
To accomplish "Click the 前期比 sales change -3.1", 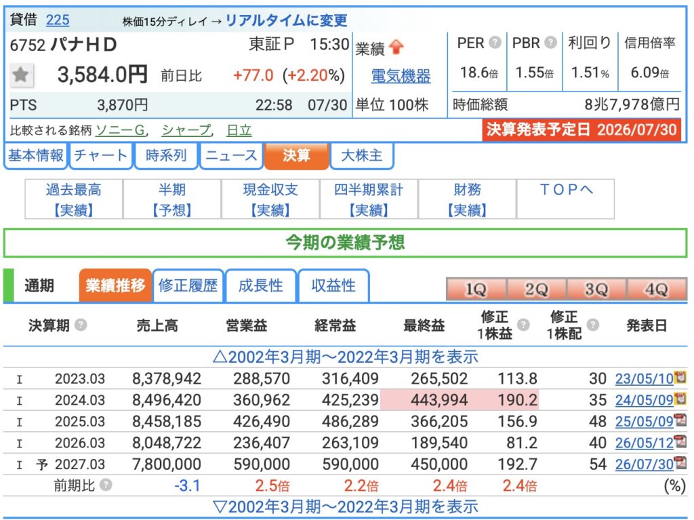I will tap(187, 485).
